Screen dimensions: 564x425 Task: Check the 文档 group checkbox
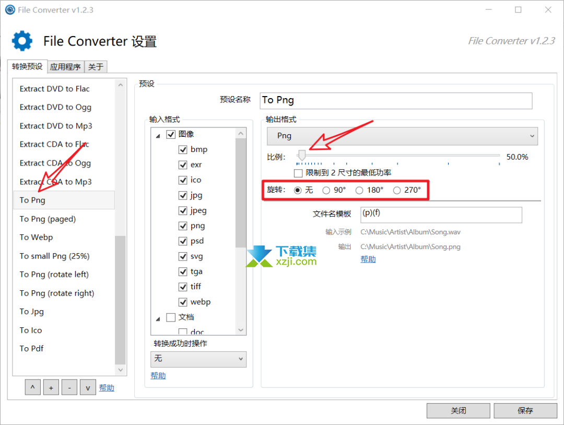[x=171, y=317]
